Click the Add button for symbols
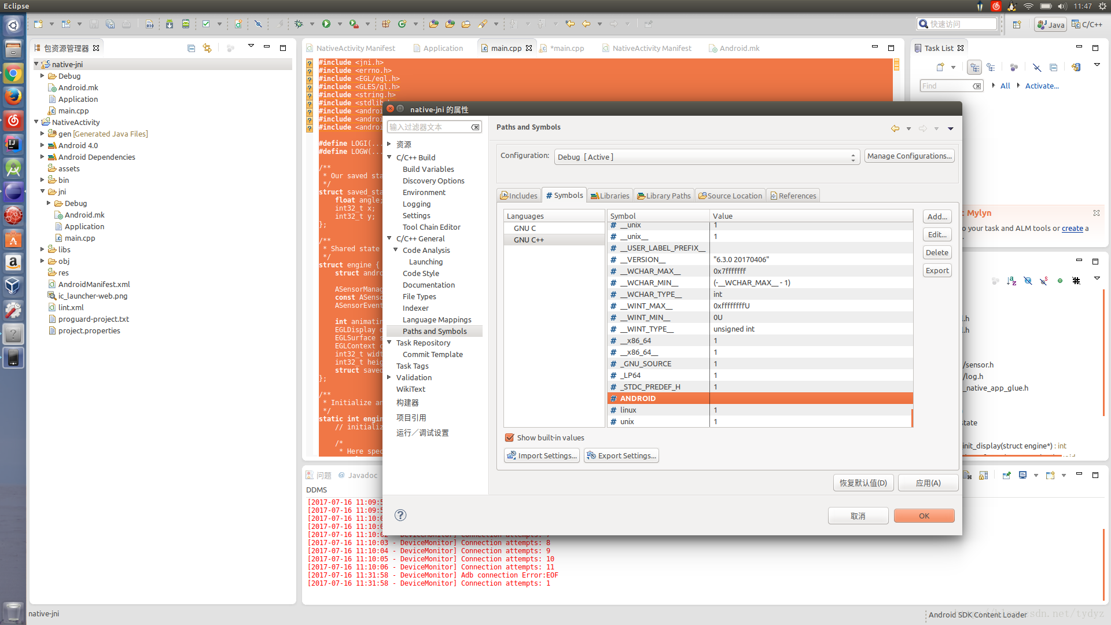Viewport: 1111px width, 625px height. [937, 217]
